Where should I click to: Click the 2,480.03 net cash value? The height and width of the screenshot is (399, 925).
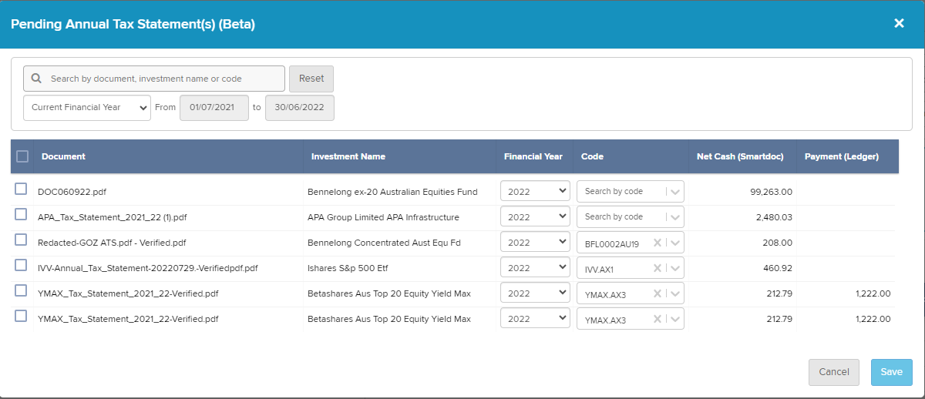pyautogui.click(x=774, y=217)
